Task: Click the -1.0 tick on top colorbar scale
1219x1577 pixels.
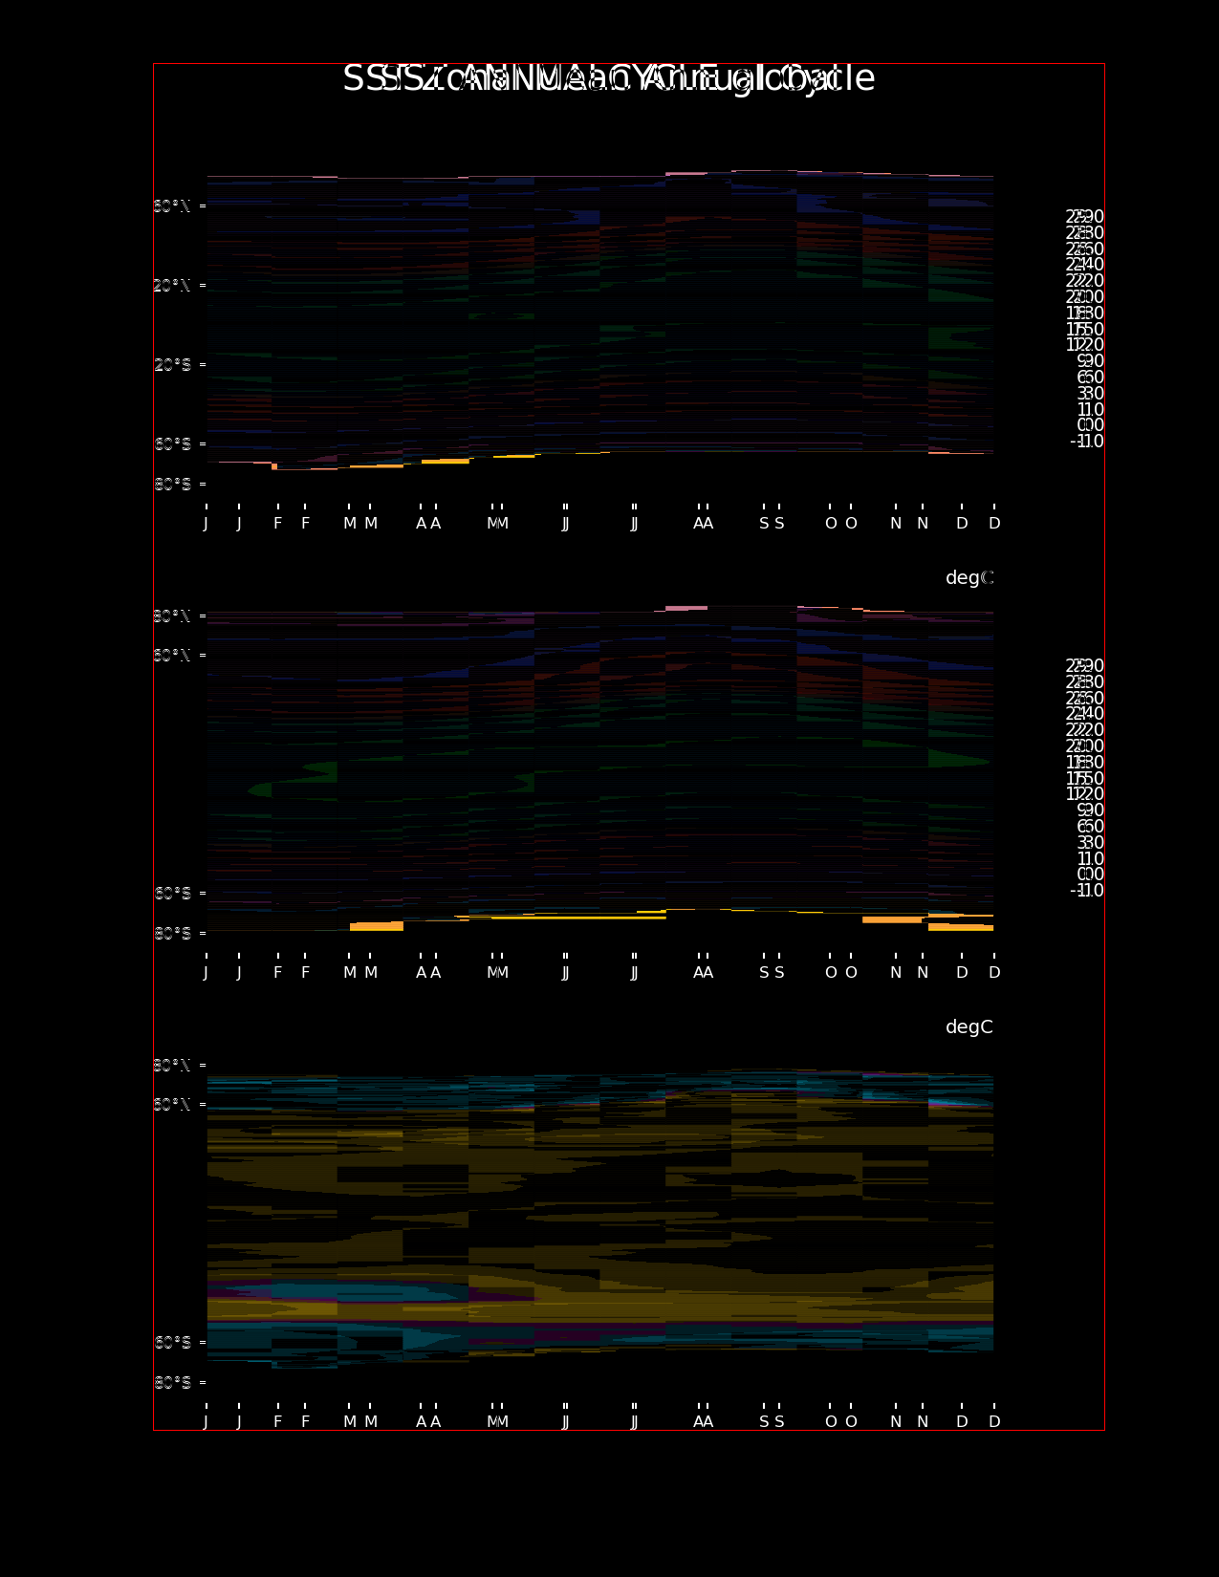Action: click(x=1087, y=442)
